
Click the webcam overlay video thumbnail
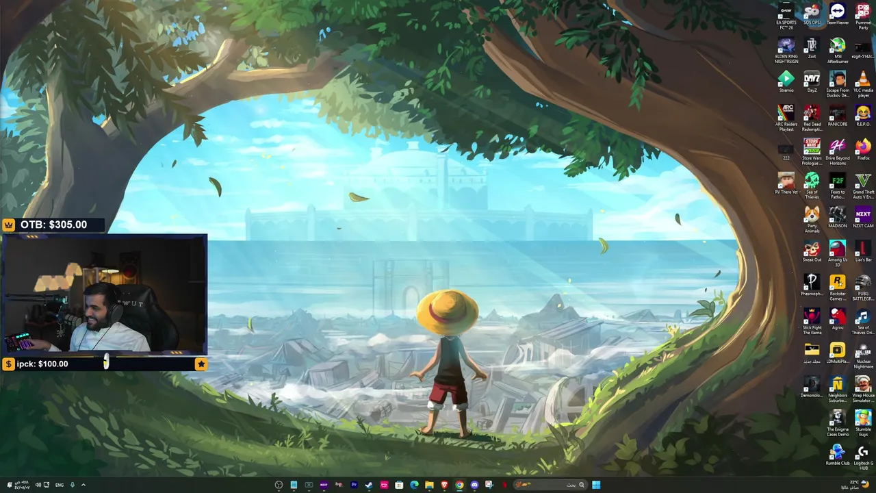[104, 294]
